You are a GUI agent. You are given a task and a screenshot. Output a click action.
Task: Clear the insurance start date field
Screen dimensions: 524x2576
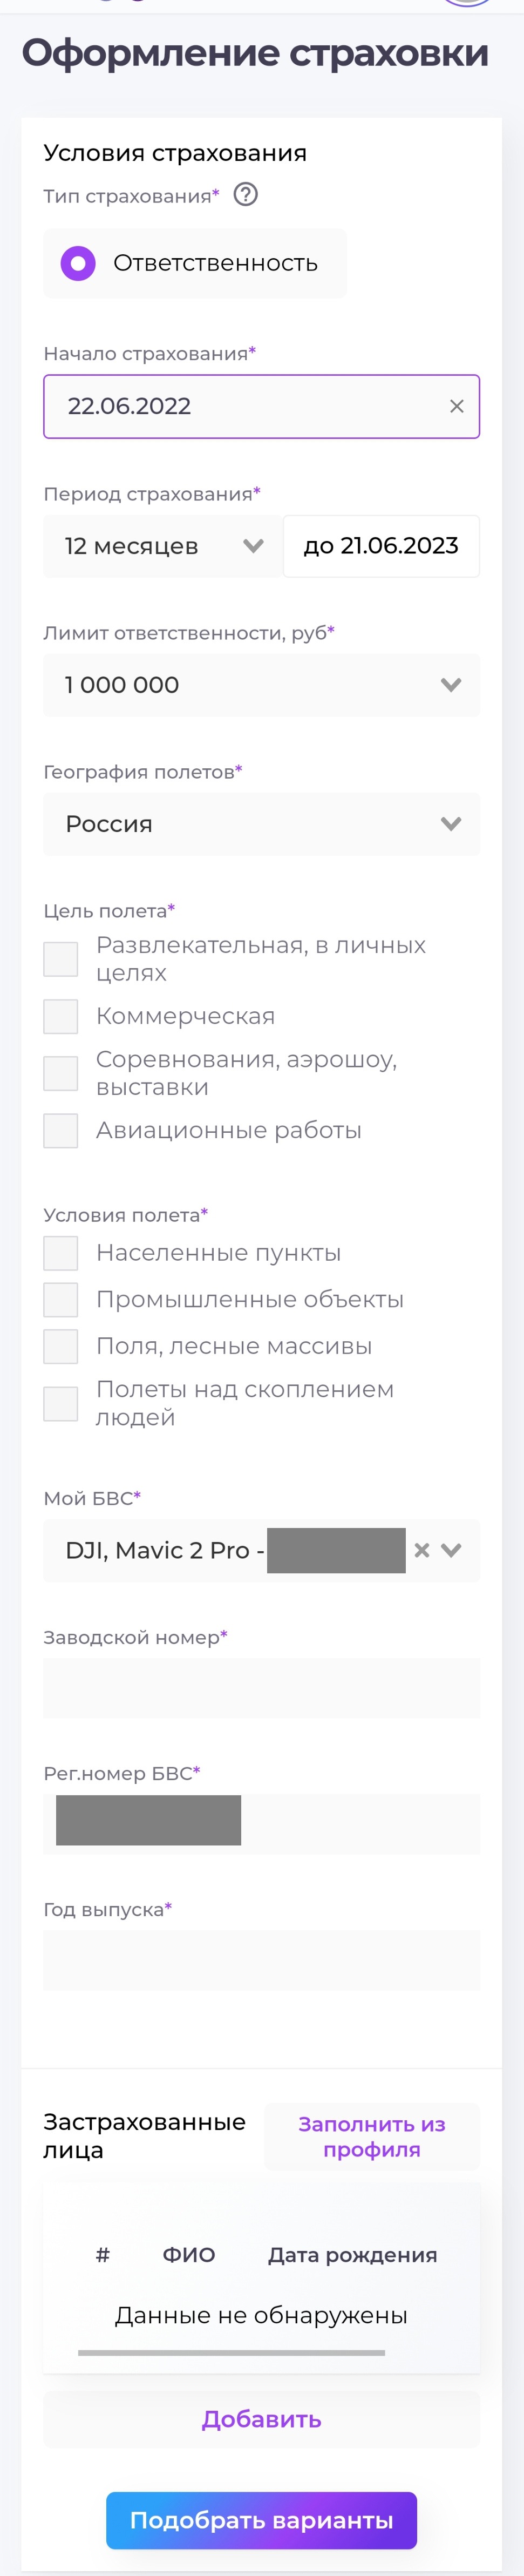(456, 406)
